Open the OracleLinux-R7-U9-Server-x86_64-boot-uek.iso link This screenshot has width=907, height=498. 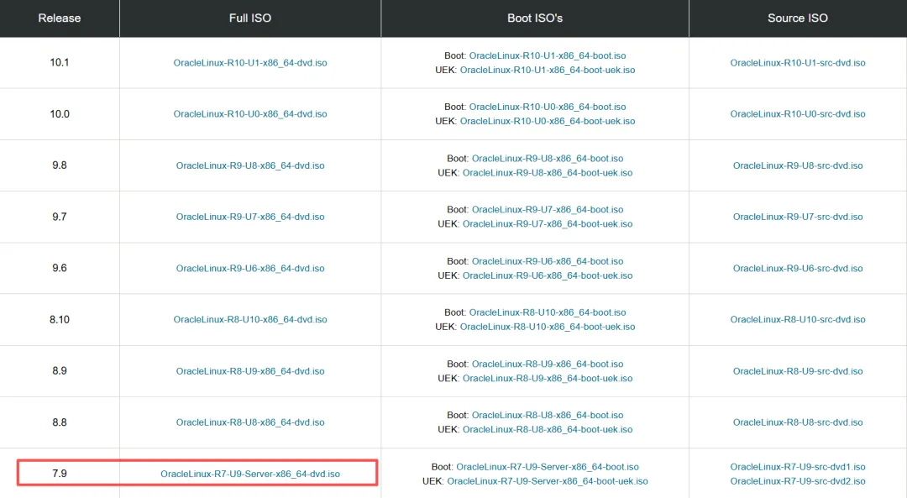pos(548,481)
